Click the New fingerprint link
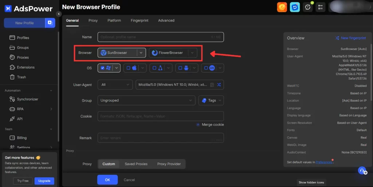The image size is (373, 187). point(350,38)
